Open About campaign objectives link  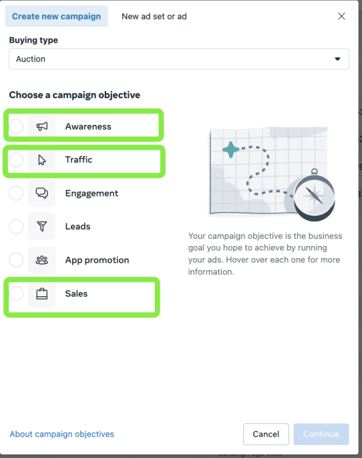pyautogui.click(x=62, y=434)
